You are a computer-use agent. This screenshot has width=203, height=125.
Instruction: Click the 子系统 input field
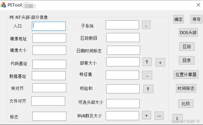[122, 25]
